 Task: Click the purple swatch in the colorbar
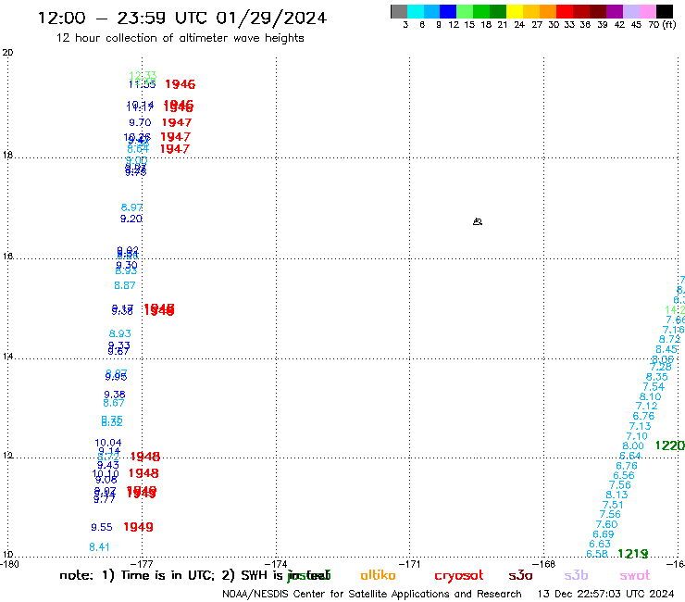coord(615,11)
